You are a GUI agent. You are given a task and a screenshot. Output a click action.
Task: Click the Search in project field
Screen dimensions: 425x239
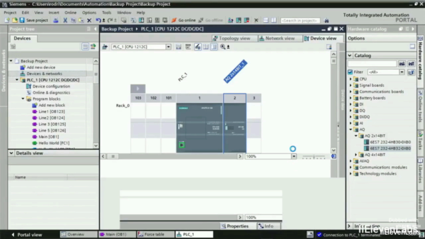(300, 21)
